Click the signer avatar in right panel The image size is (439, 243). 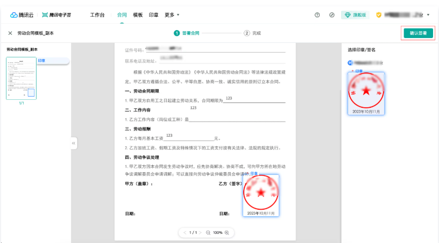(x=350, y=63)
